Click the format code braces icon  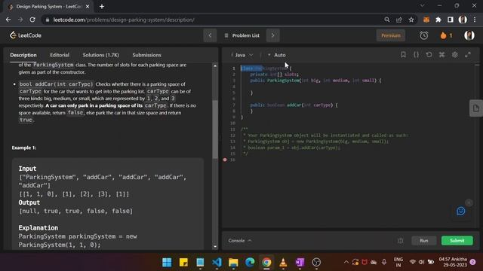(x=416, y=55)
